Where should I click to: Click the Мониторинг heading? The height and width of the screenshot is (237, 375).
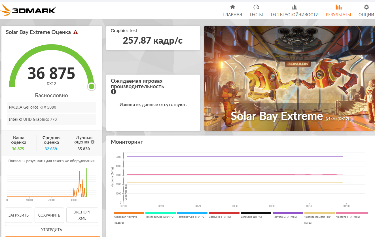pyautogui.click(x=127, y=142)
